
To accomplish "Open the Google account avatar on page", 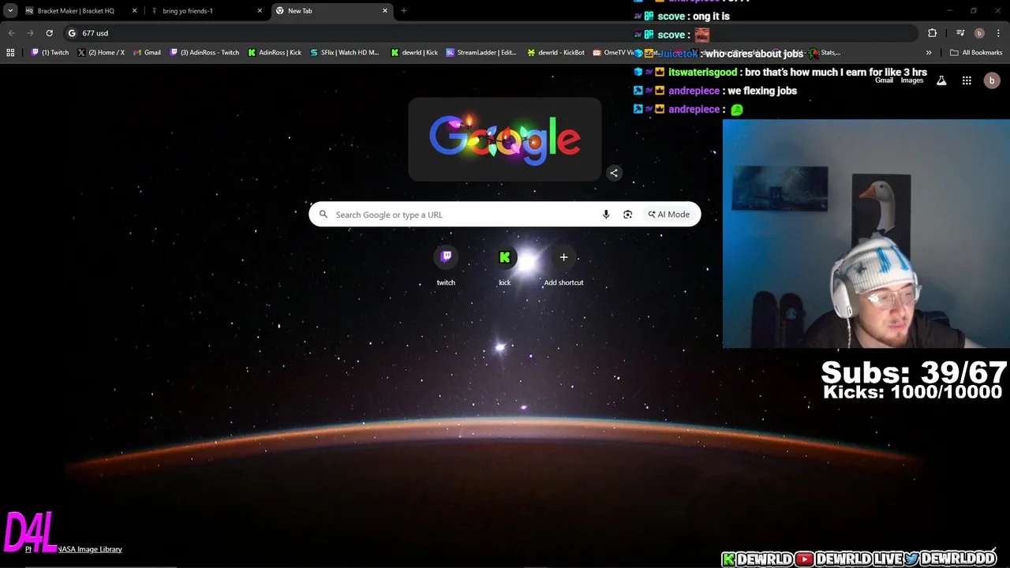I will pyautogui.click(x=992, y=80).
